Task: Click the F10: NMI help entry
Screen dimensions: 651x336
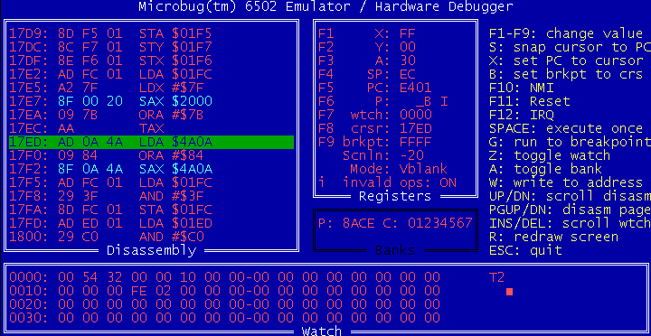Action: (x=522, y=88)
